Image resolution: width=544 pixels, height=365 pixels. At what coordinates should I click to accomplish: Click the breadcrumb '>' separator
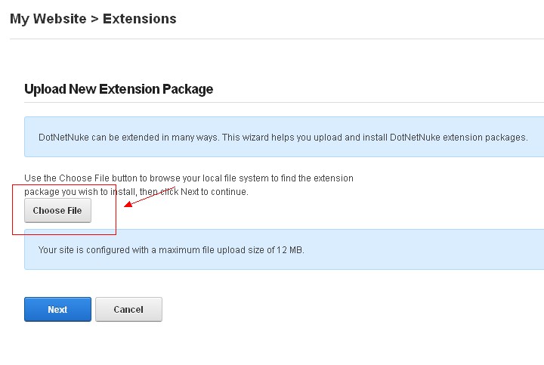[94, 19]
